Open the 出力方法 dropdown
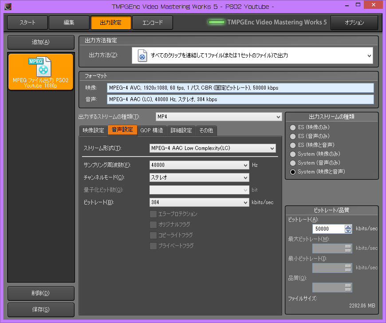This screenshot has height=323, width=386. pos(252,55)
